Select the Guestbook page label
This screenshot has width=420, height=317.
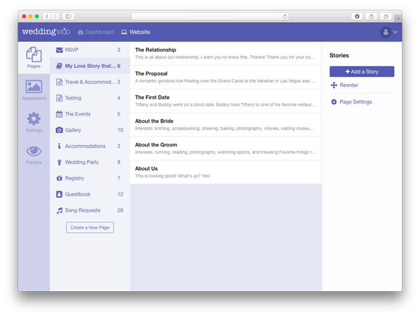tap(77, 195)
